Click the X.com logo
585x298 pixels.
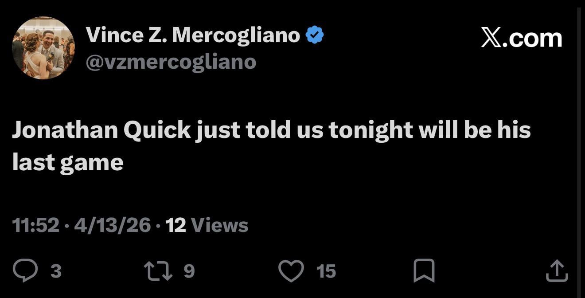coord(522,39)
